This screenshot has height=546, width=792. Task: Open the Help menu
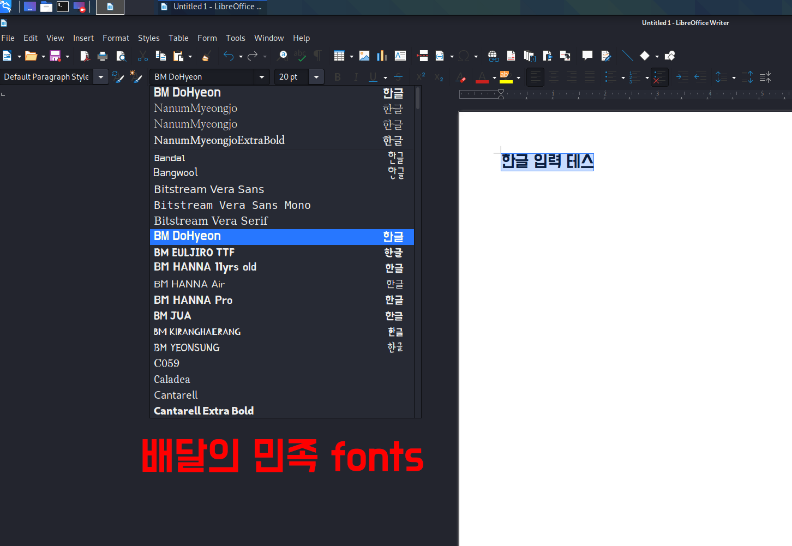pyautogui.click(x=301, y=38)
